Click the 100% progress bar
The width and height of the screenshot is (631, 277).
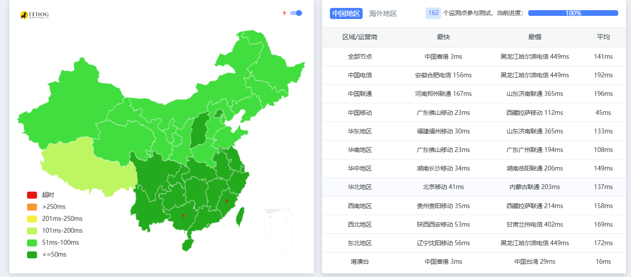click(573, 13)
